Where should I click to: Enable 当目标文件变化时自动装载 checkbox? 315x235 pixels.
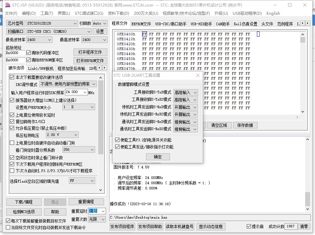[8, 227]
